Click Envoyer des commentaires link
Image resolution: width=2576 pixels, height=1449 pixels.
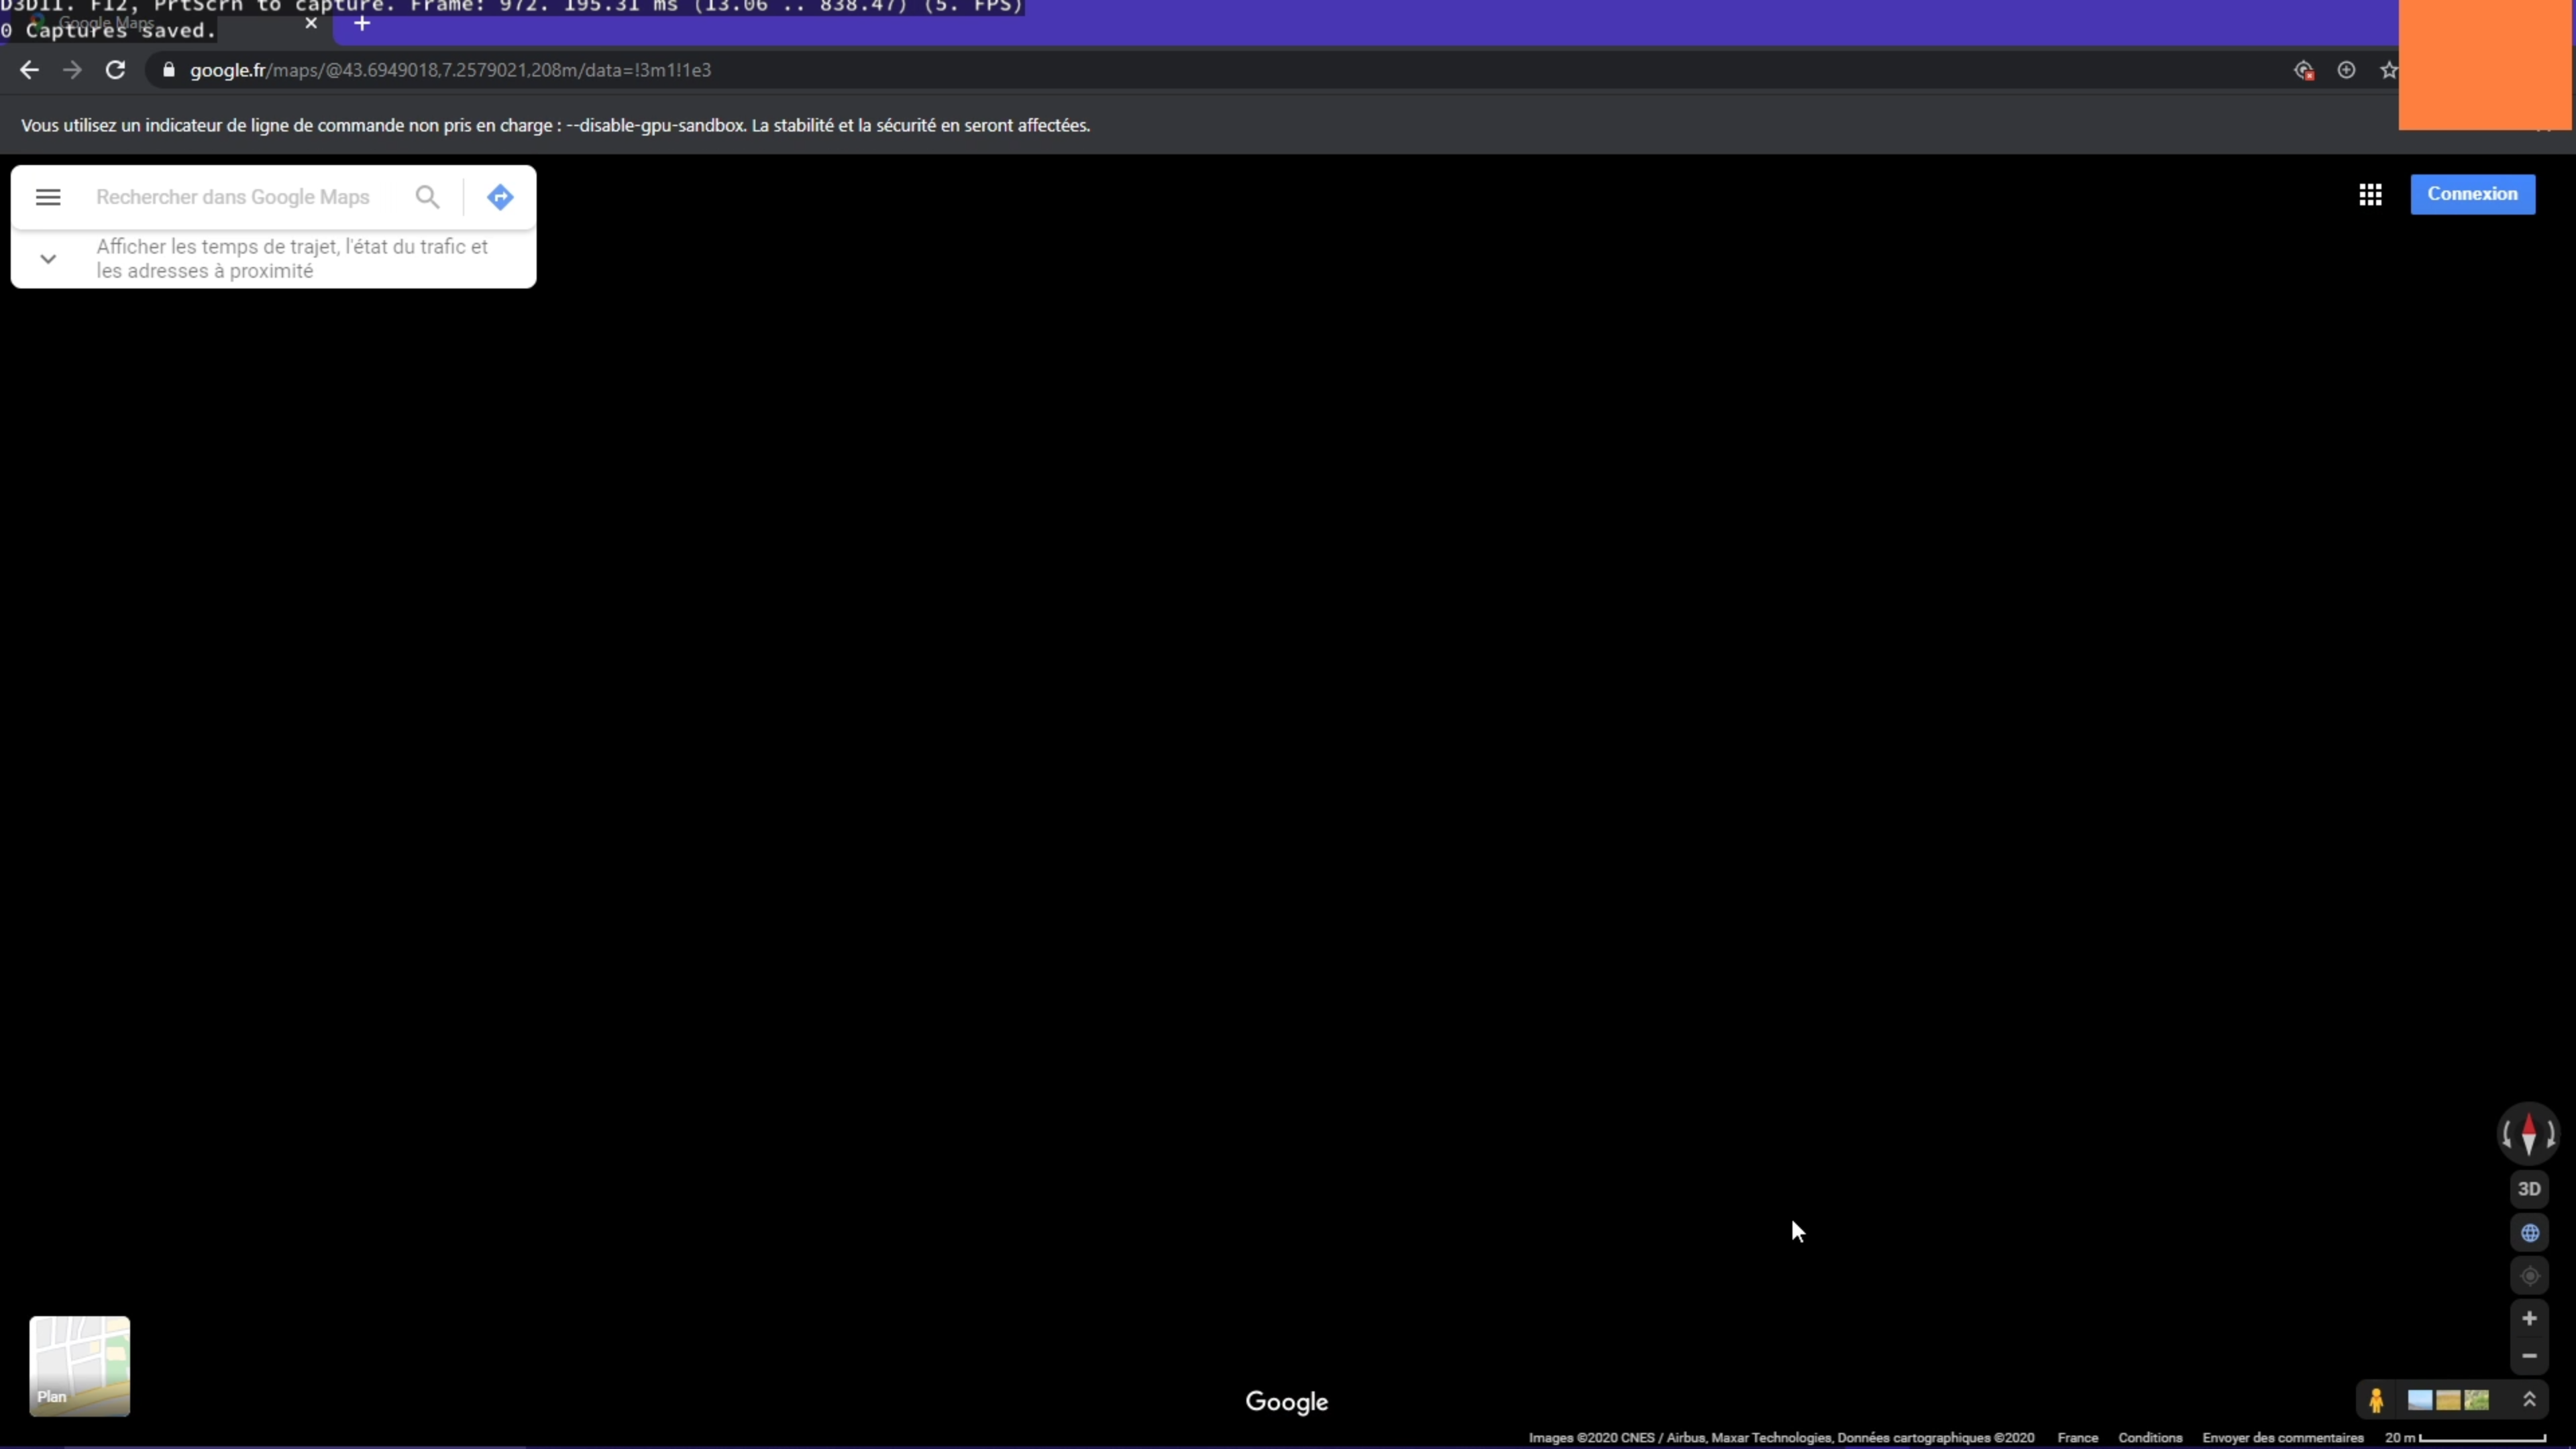click(2282, 1438)
